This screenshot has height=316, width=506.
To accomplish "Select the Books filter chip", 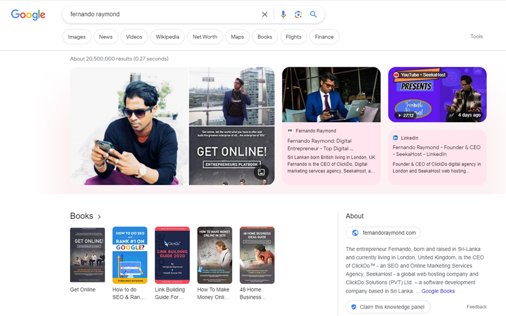I will [x=264, y=37].
